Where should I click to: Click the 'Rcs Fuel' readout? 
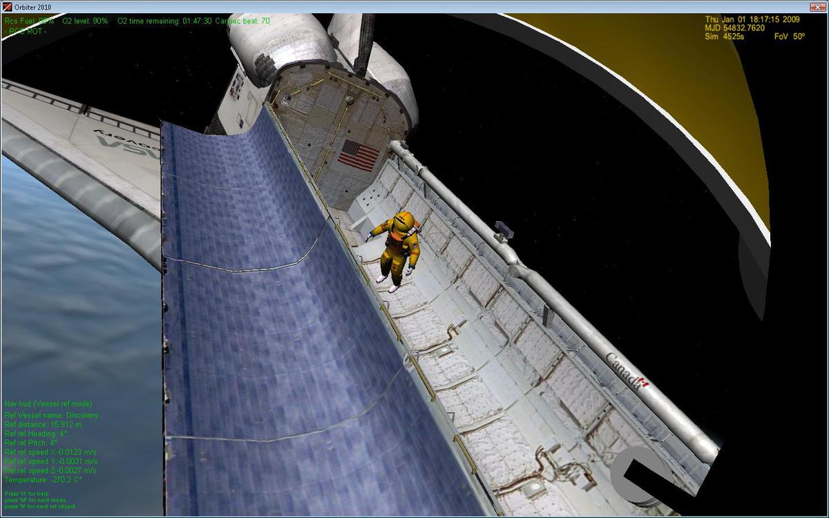[x=29, y=21]
